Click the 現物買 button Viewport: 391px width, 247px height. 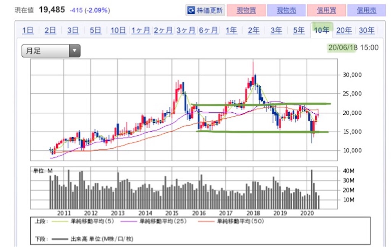pyautogui.click(x=246, y=10)
